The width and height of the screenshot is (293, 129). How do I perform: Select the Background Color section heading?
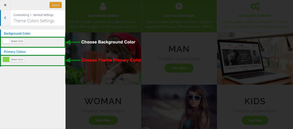[x=17, y=33]
